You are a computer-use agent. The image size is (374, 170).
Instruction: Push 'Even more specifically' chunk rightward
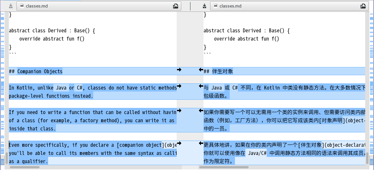(x=179, y=143)
